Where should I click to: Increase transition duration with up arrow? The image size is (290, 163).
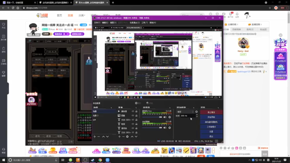tap(197, 115)
